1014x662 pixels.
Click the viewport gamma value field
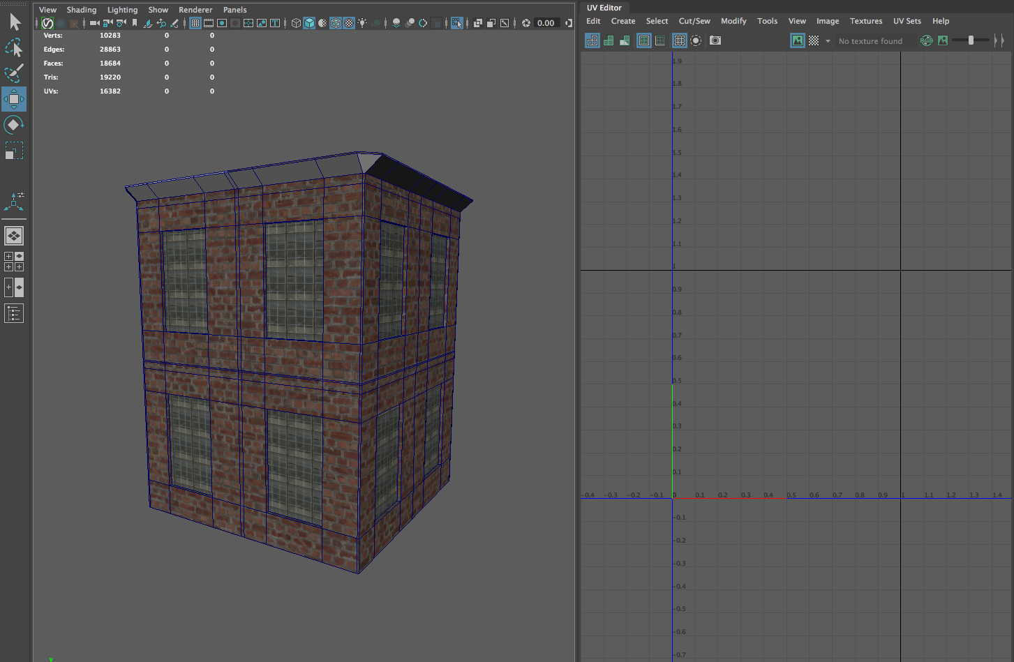tap(546, 23)
